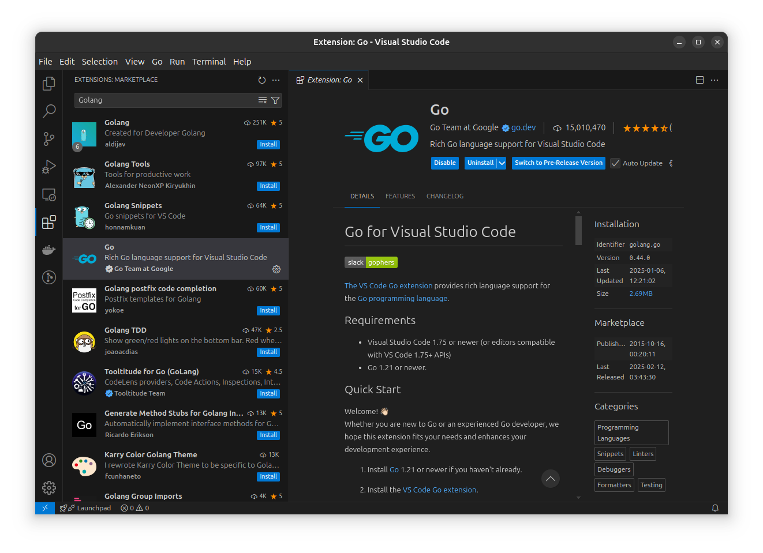Viewport: 763px width, 553px height.
Task: Open the Accounts menu icon
Action: click(x=49, y=460)
